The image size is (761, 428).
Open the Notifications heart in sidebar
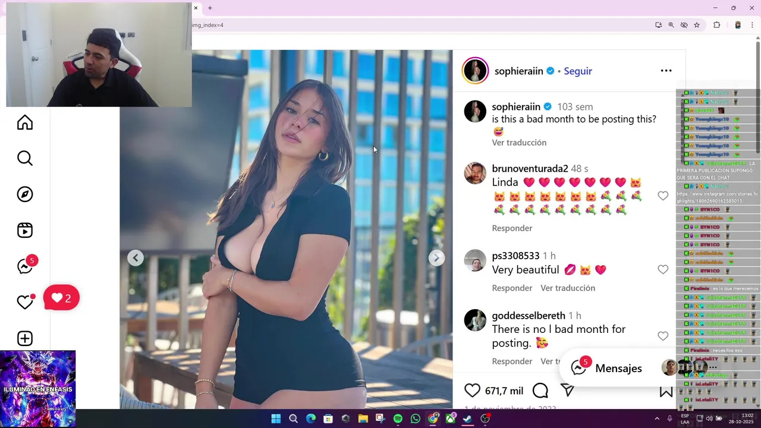click(25, 302)
